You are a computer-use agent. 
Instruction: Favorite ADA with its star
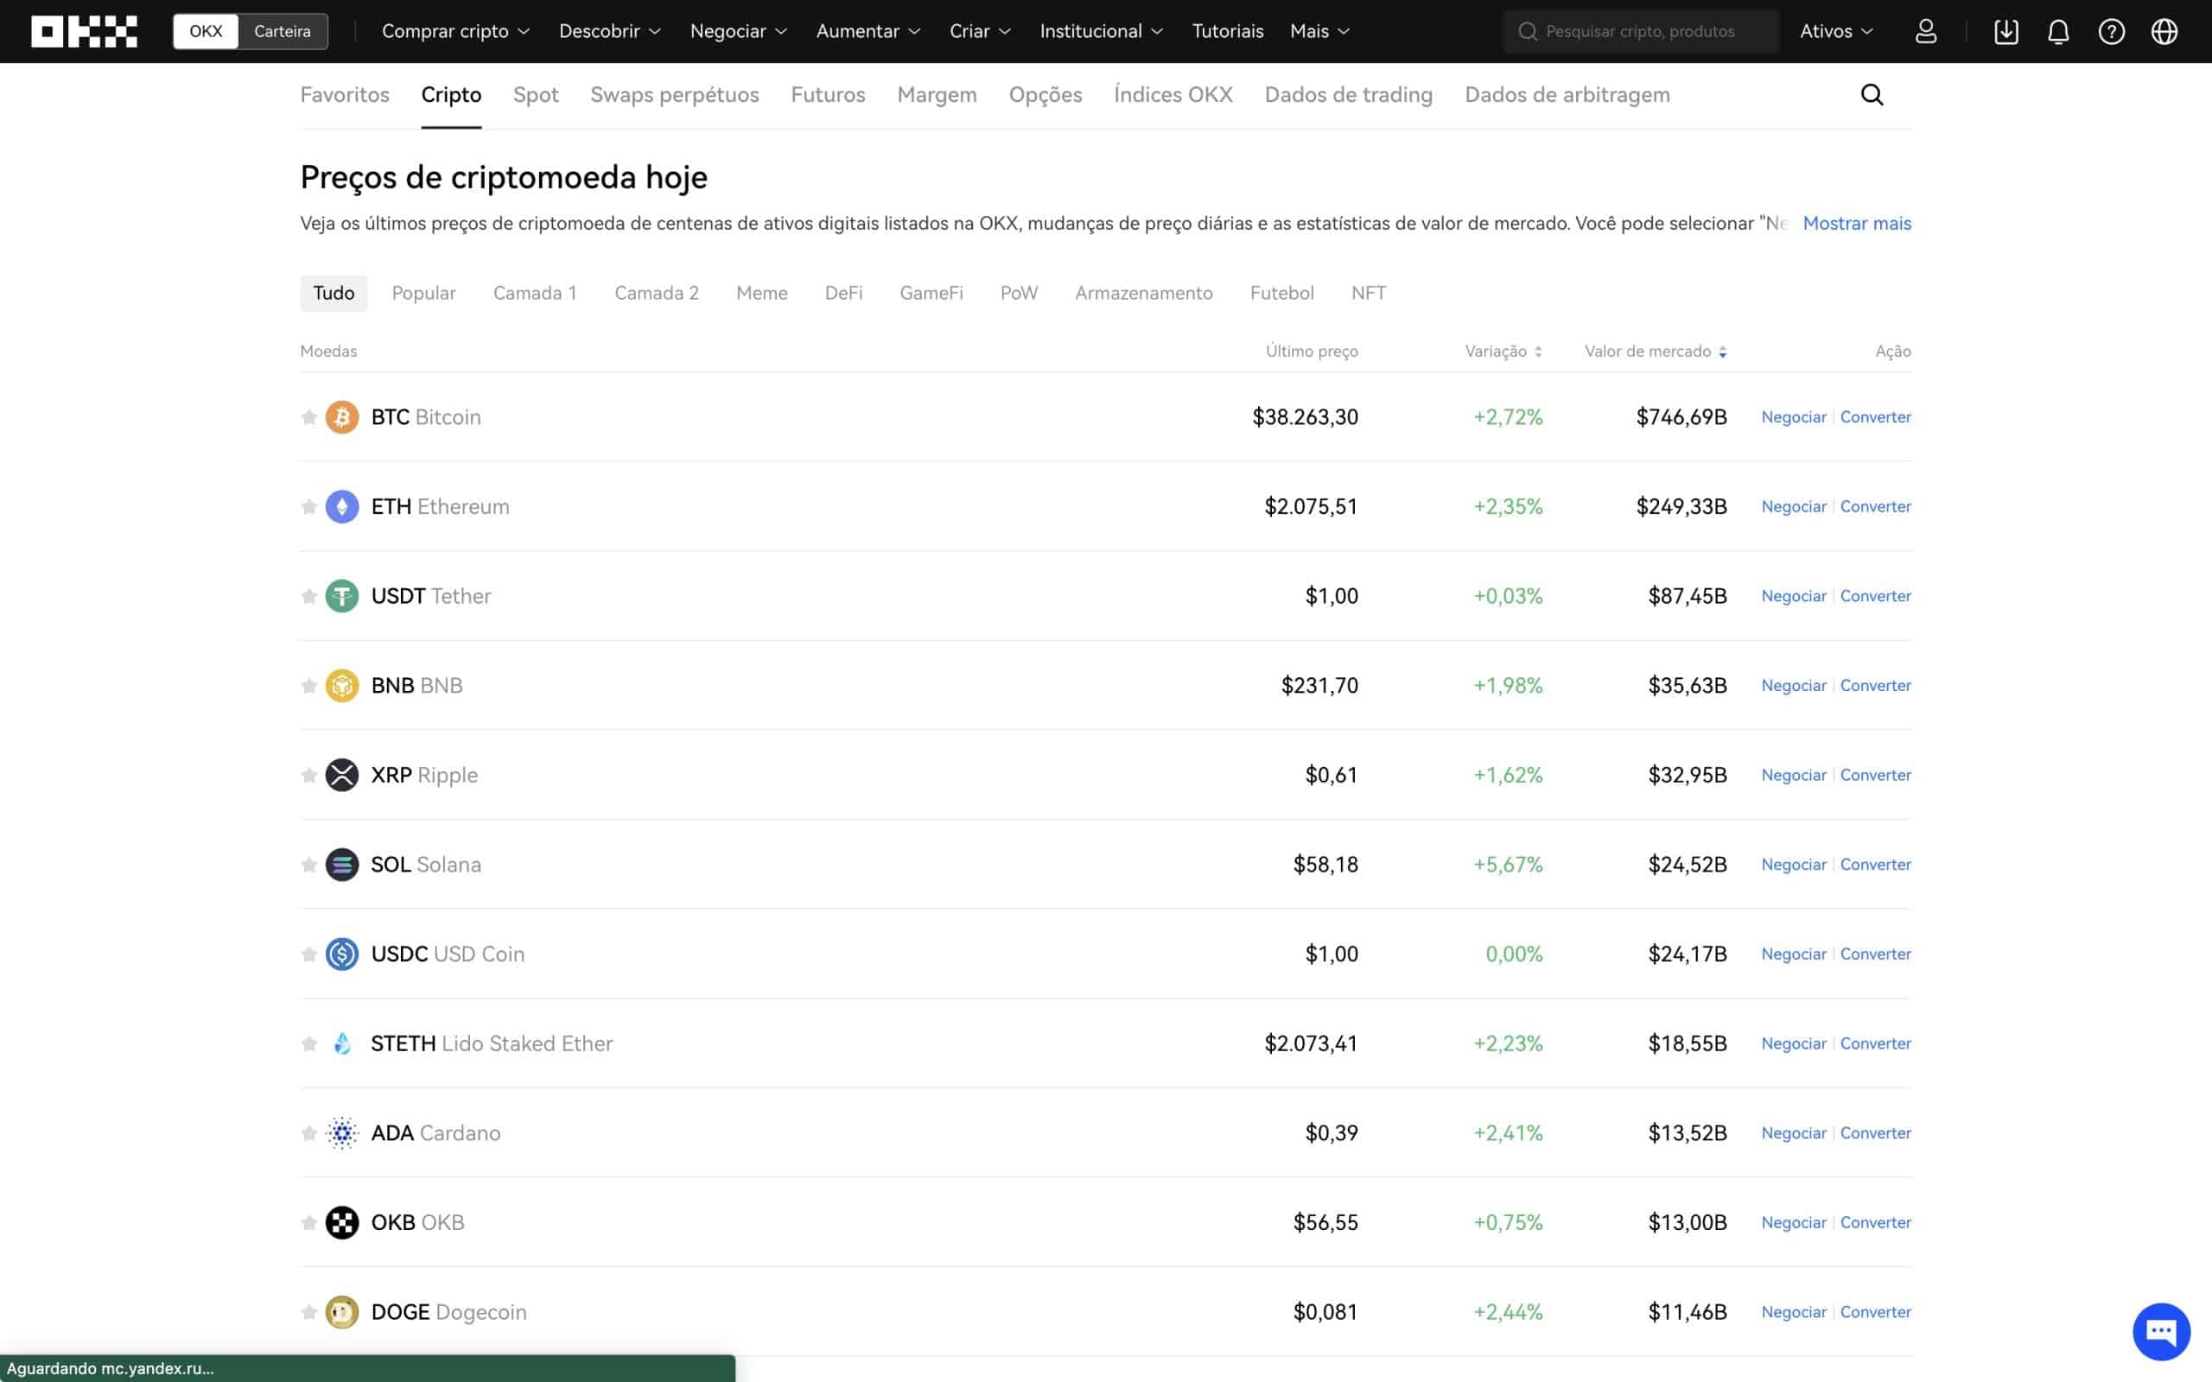click(309, 1133)
